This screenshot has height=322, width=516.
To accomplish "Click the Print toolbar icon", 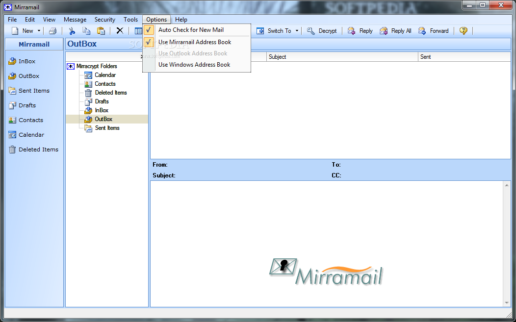I will pos(52,31).
